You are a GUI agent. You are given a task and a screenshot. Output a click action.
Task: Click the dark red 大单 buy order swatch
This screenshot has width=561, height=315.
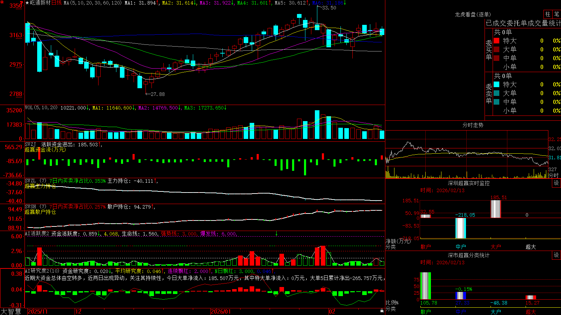pyautogui.click(x=496, y=49)
